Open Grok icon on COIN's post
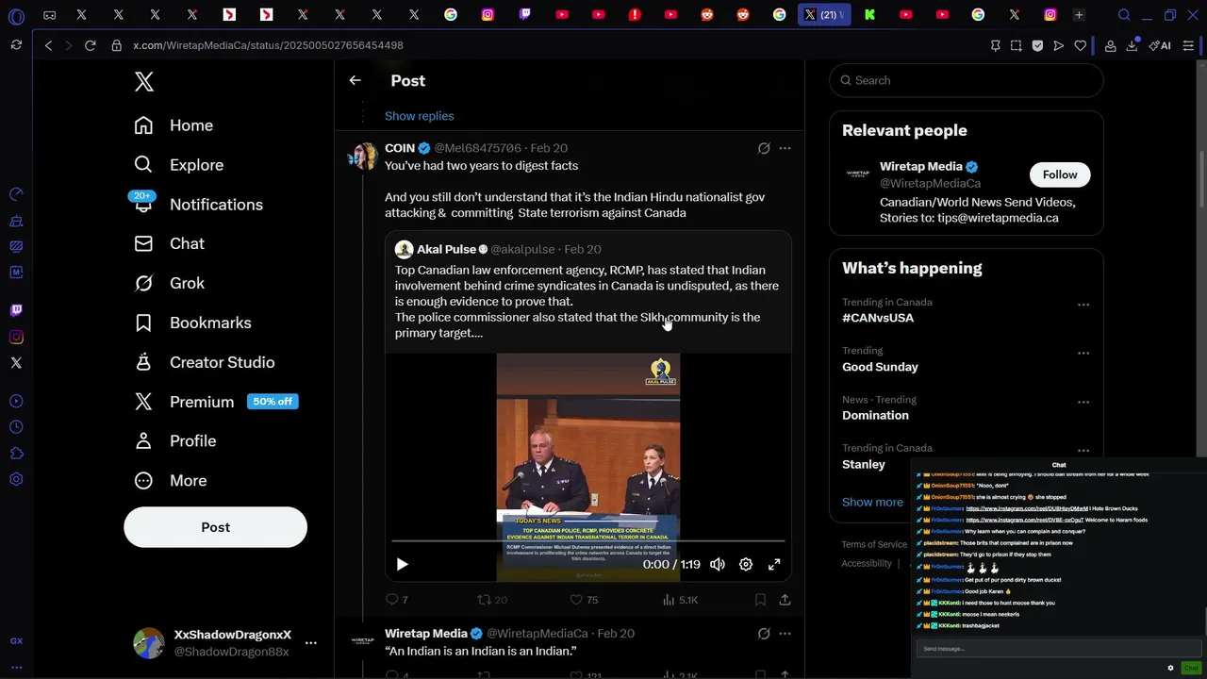 pyautogui.click(x=764, y=148)
